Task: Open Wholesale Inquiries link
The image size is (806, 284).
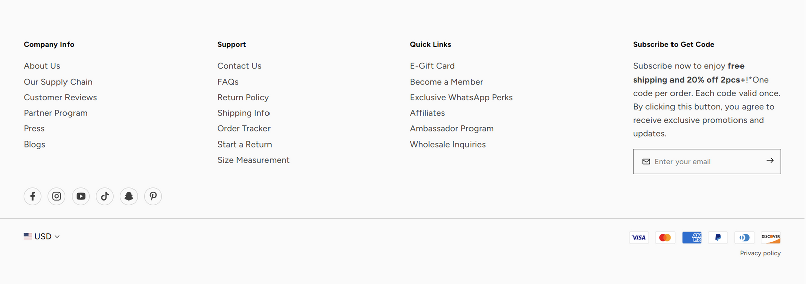Action: pos(447,144)
